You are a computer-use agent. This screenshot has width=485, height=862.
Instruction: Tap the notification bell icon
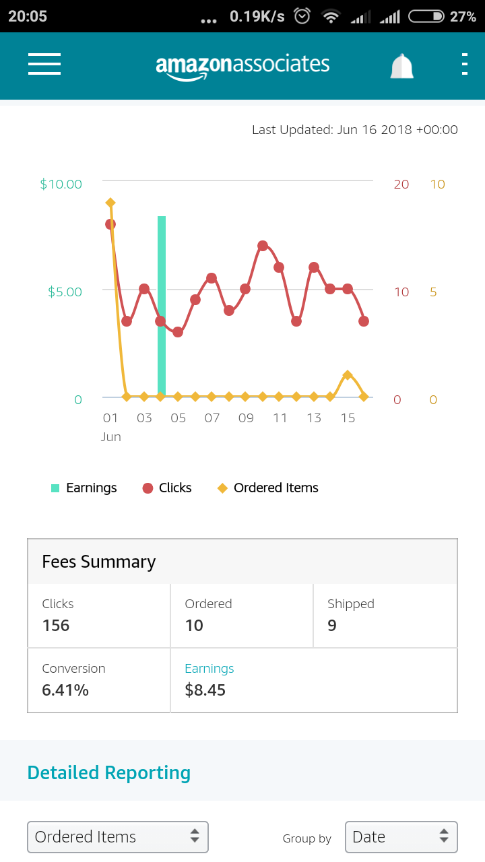pos(402,65)
